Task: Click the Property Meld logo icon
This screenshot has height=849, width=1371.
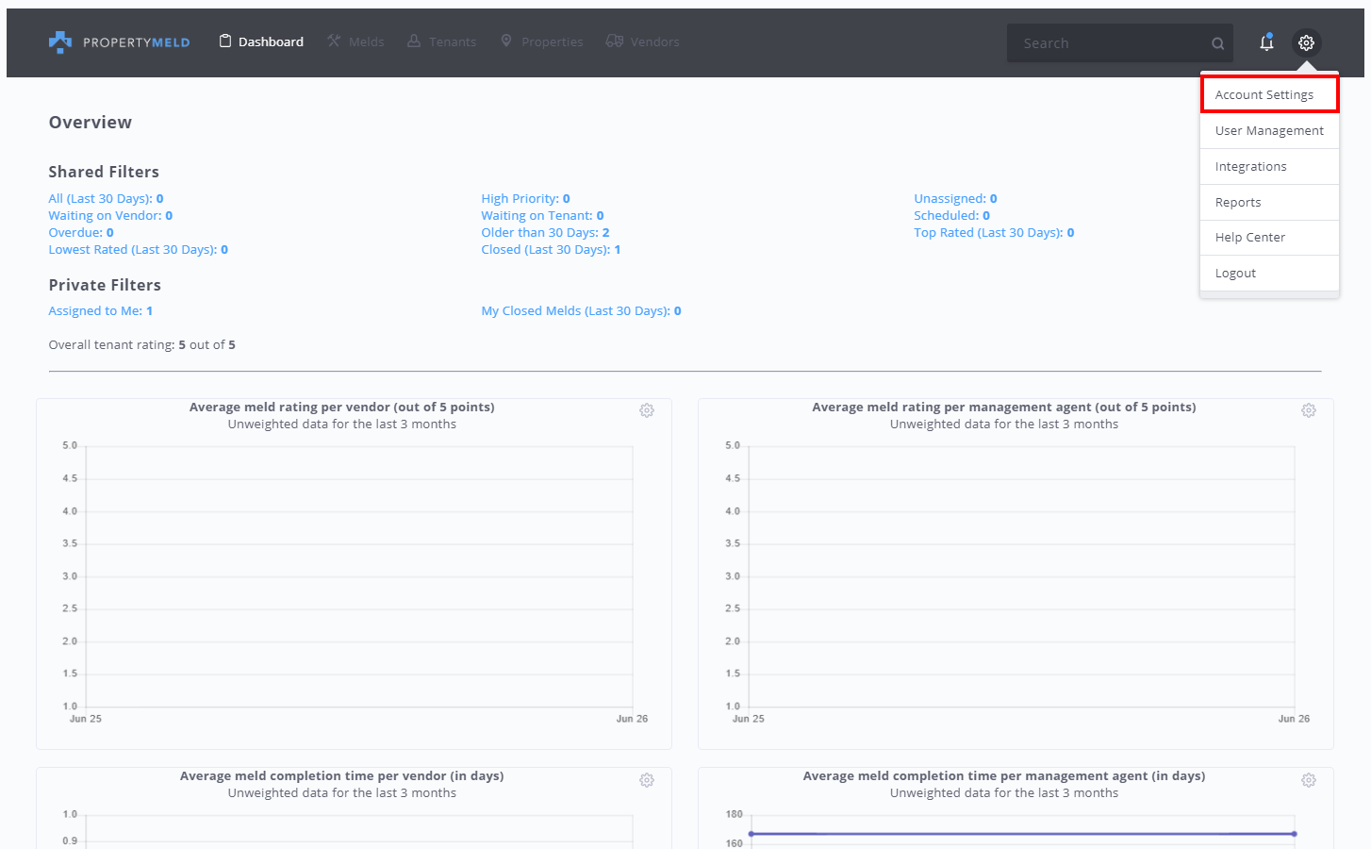Action: (60, 42)
